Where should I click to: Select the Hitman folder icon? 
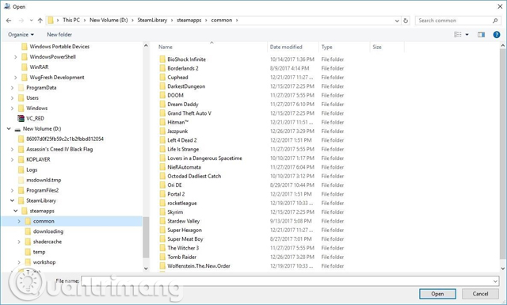(x=162, y=122)
